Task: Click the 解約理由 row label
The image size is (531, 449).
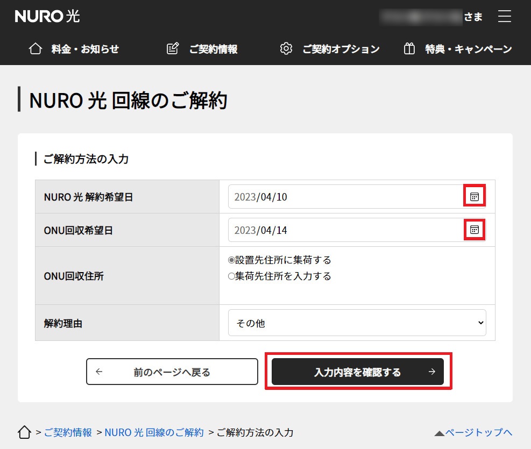Action: tap(63, 324)
